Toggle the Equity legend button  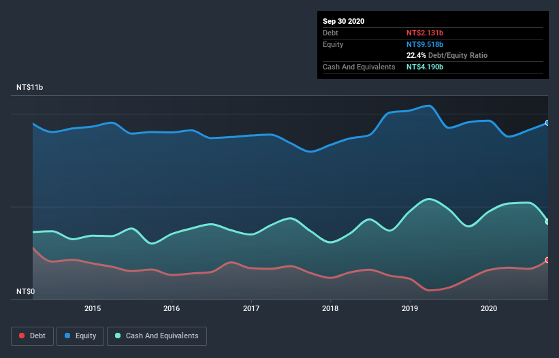tap(80, 336)
